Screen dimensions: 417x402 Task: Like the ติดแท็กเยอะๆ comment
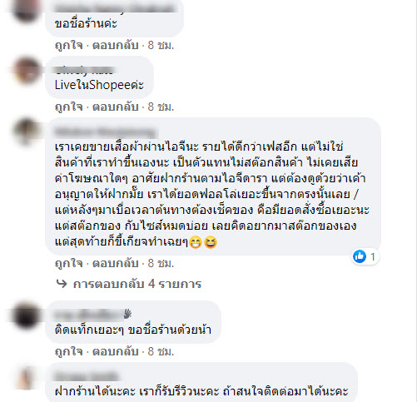click(x=69, y=351)
